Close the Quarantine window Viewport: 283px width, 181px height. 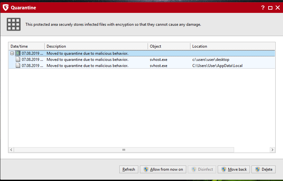coord(278,8)
